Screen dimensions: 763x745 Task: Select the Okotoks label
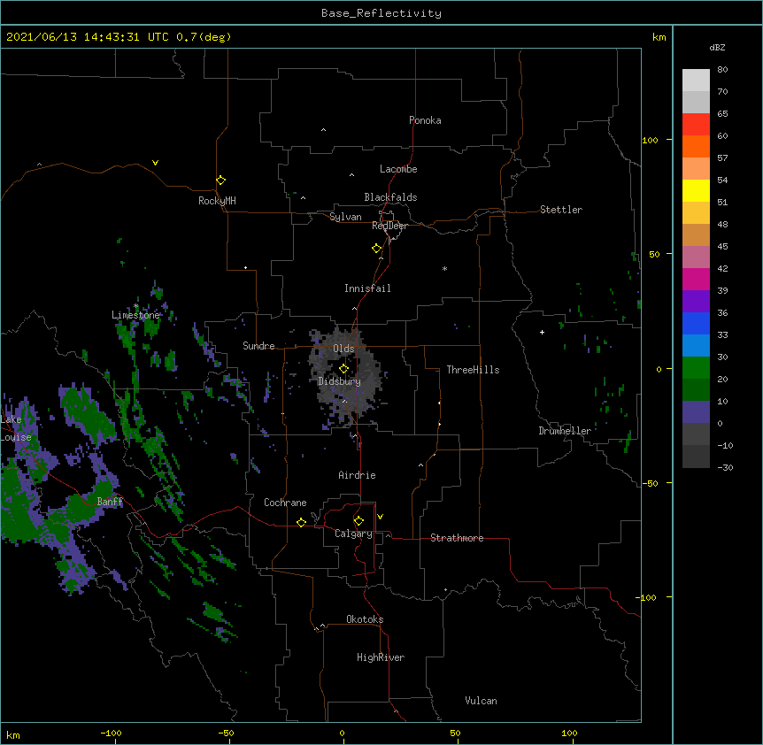click(365, 619)
